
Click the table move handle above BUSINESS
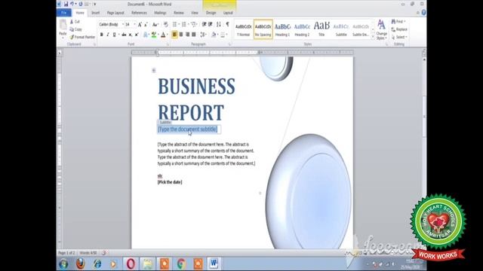(x=154, y=70)
